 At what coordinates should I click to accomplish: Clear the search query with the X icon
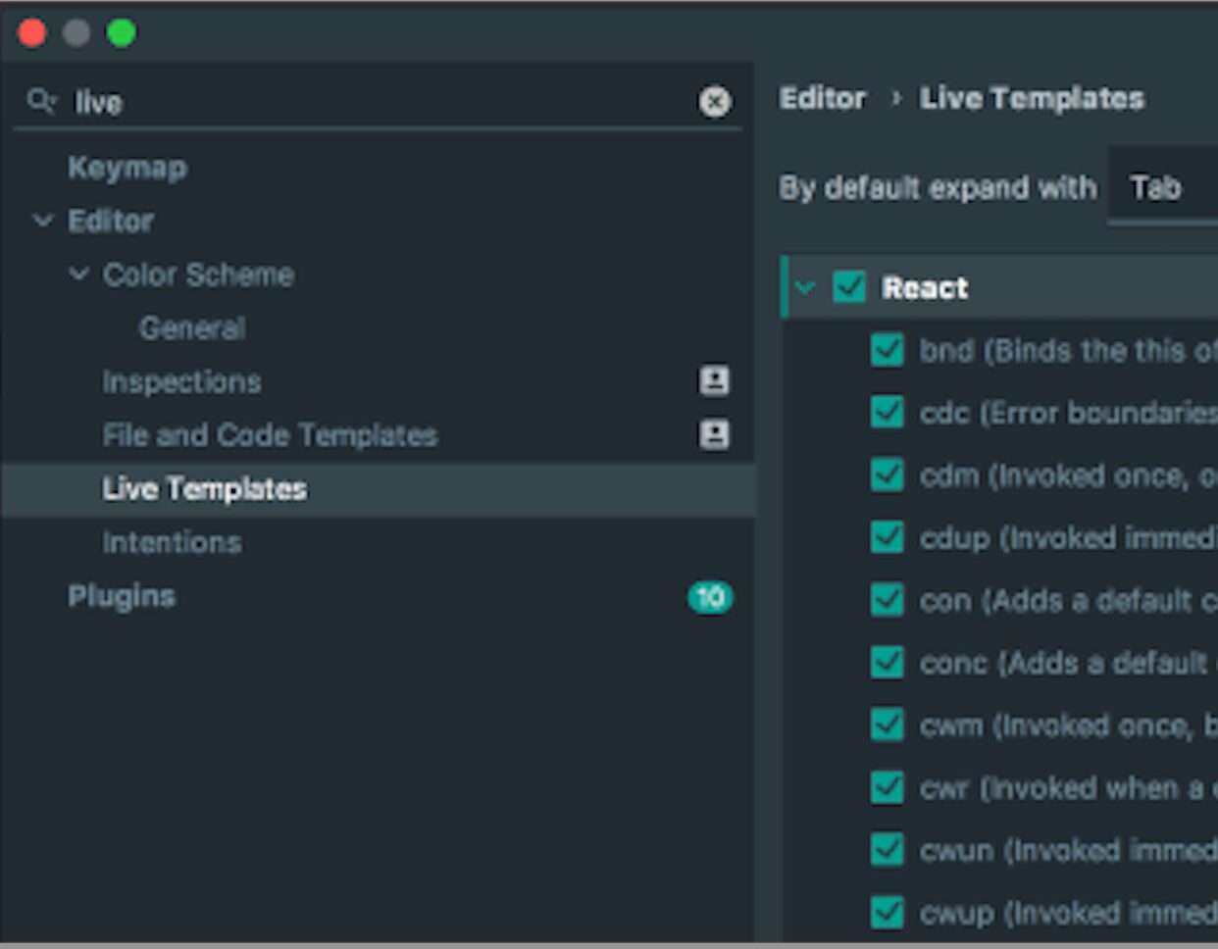pos(715,102)
